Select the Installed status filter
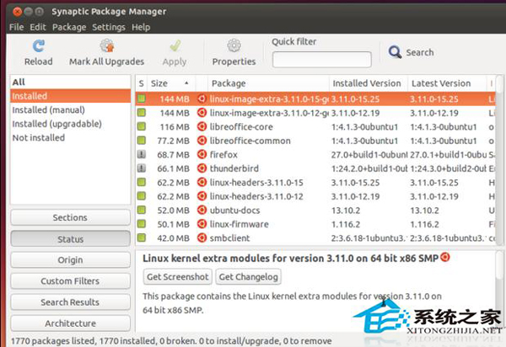Viewport: 506px width, 347px height. coord(70,96)
